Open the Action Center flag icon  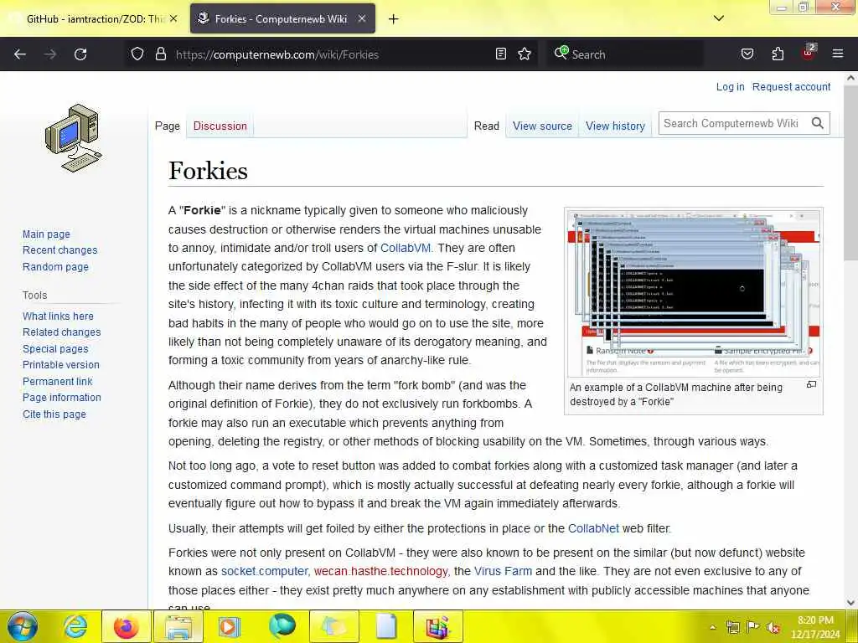pos(753,628)
